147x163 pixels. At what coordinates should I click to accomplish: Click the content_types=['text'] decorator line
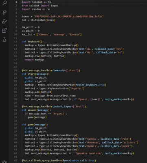[x=54, y=106]
